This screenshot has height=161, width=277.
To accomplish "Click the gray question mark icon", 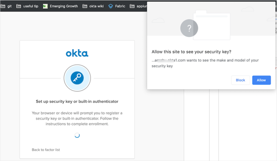I will (189, 28).
